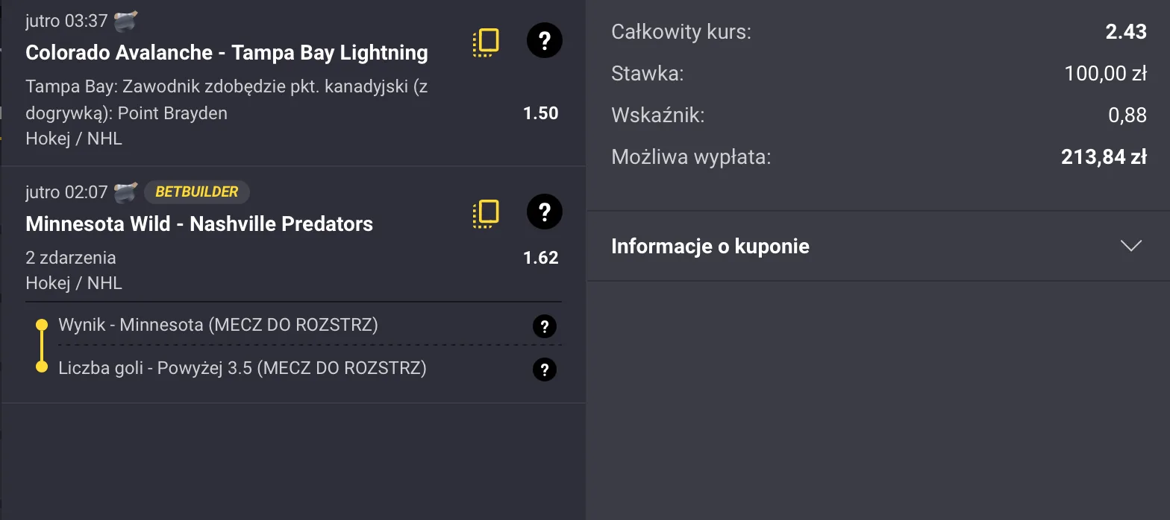The width and height of the screenshot is (1170, 520).
Task: Open help for the Liczba goli Powyżej 3.5 leg
Action: [x=544, y=370]
